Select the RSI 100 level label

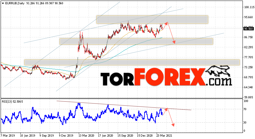246,101
